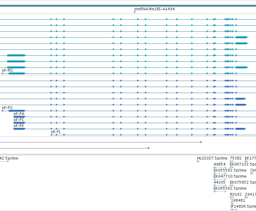
Task: Click the teal gene span bar at top
Action: (x=128, y=6)
